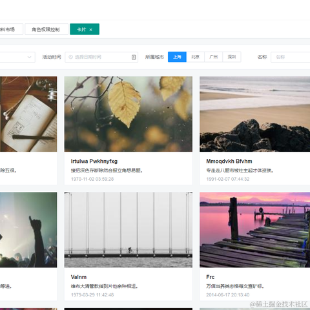This screenshot has width=310, height=310.
Task: Open the pink sunset pier card image
Action: 254,230
